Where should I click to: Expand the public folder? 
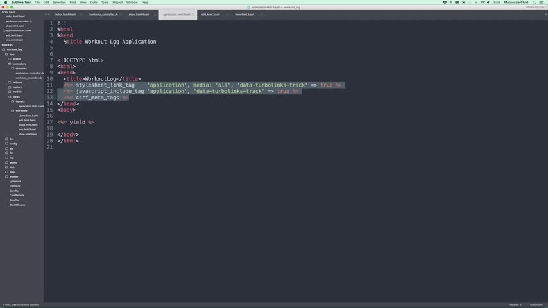pos(13,162)
